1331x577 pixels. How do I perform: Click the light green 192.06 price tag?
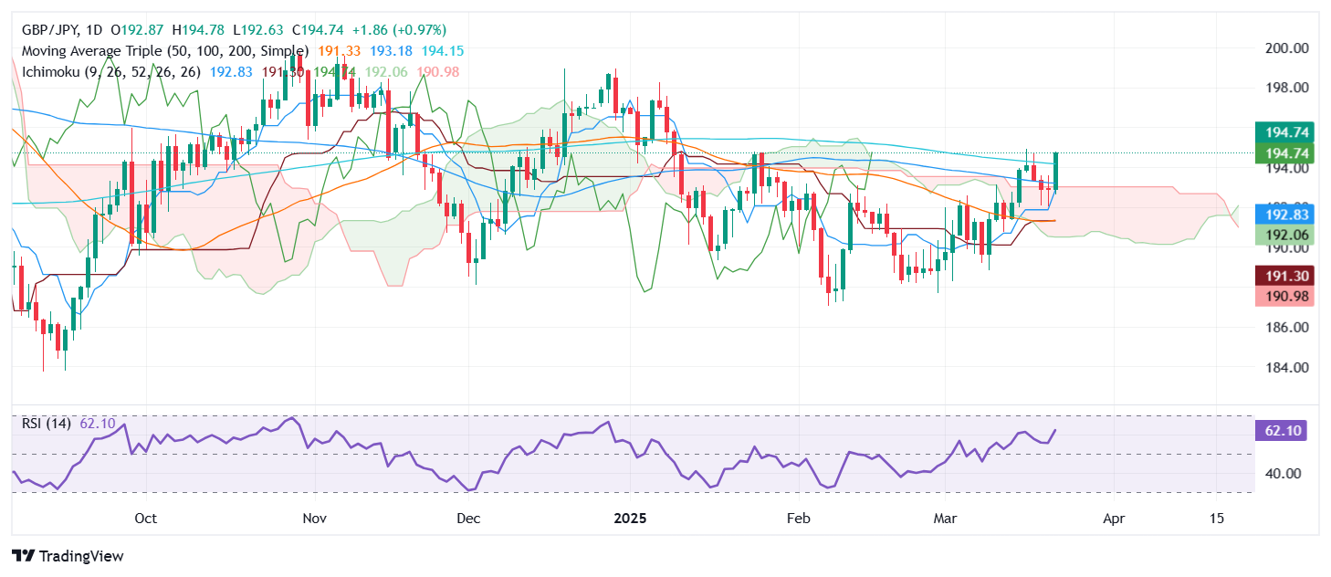[x=1286, y=236]
